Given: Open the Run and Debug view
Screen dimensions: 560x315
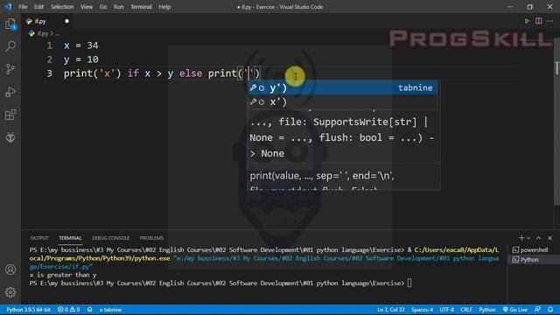Looking at the screenshot, I should (x=10, y=92).
